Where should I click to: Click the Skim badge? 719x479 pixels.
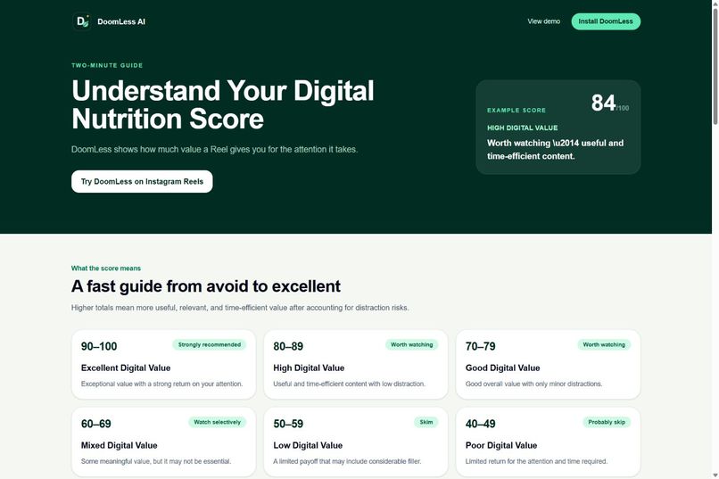pyautogui.click(x=426, y=422)
